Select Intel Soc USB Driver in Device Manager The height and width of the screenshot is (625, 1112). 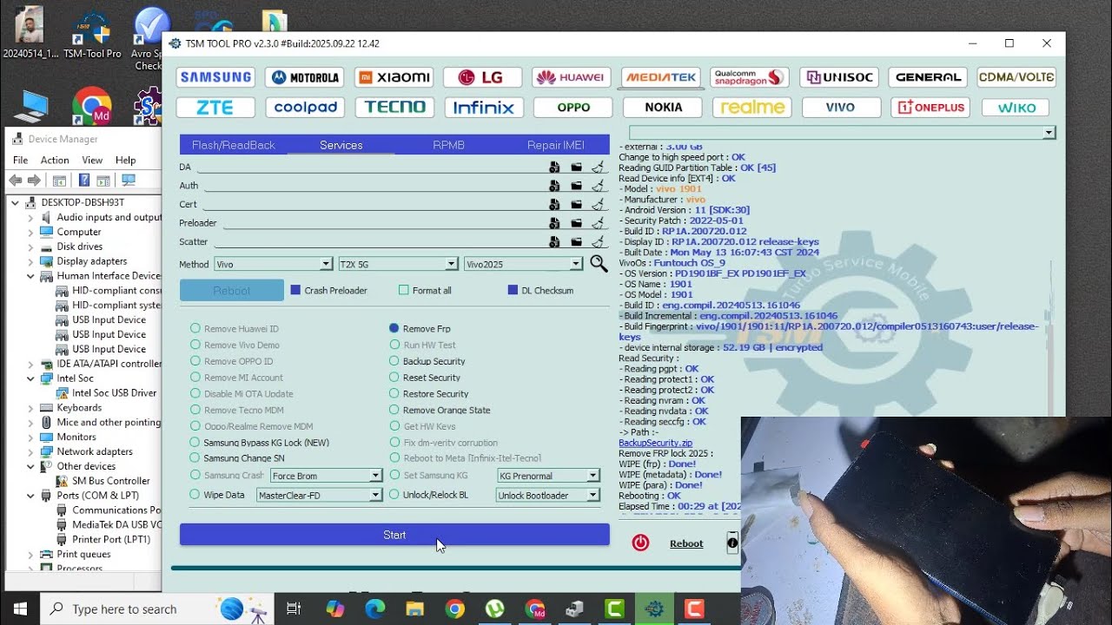click(114, 392)
